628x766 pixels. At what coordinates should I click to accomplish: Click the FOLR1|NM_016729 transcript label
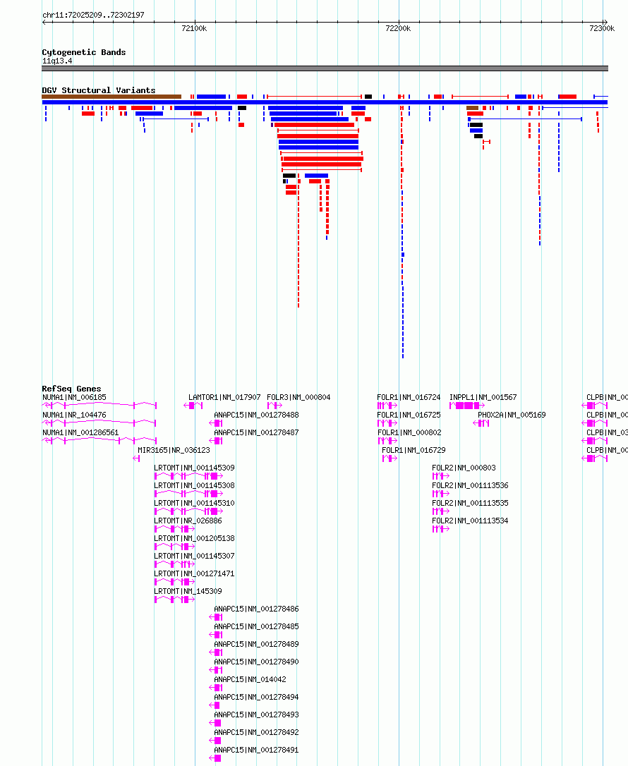[414, 451]
